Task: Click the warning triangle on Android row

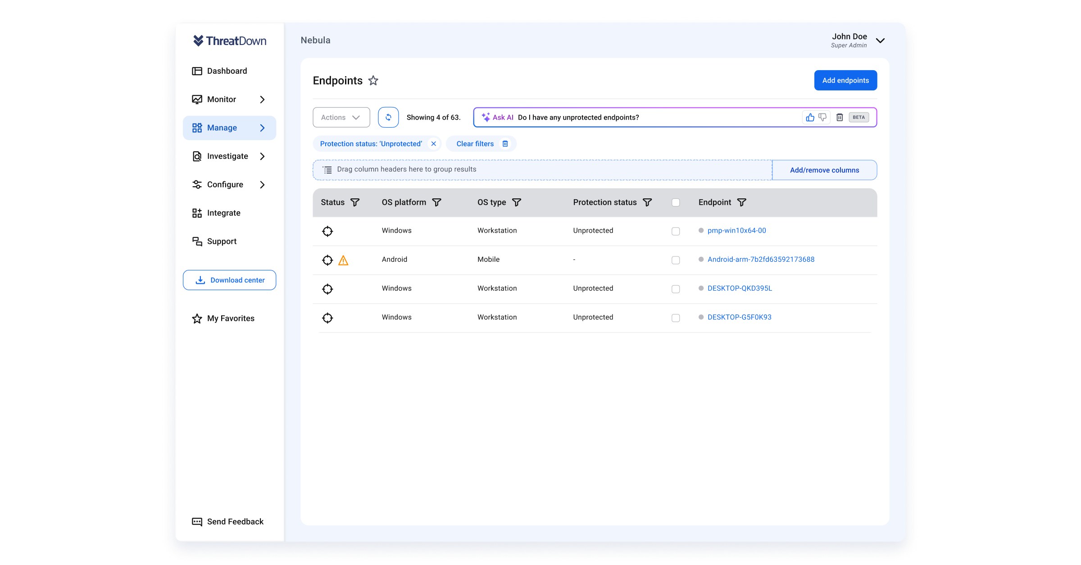Action: 343,260
